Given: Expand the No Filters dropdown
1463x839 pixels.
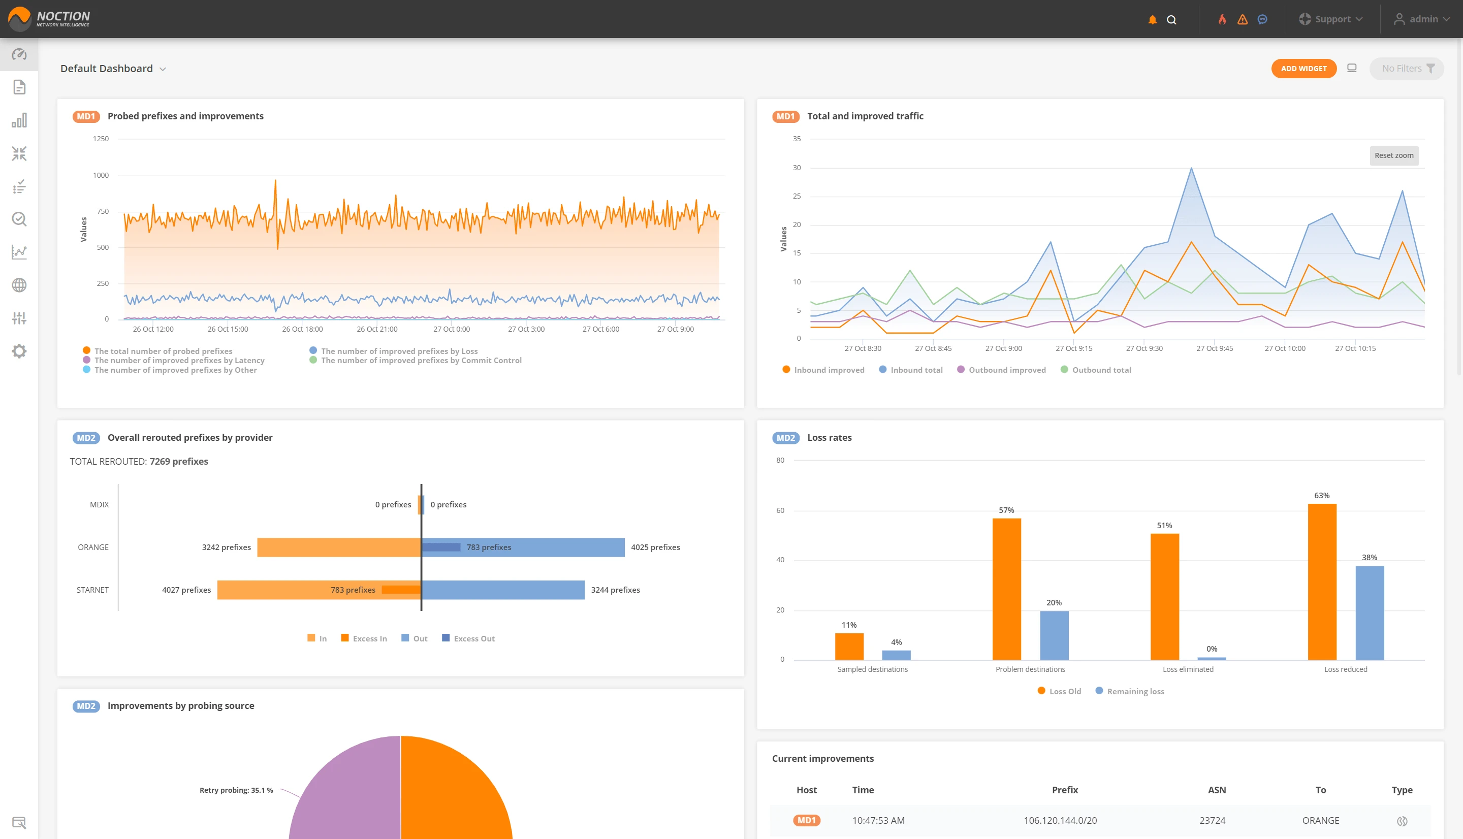Looking at the screenshot, I should tap(1406, 68).
